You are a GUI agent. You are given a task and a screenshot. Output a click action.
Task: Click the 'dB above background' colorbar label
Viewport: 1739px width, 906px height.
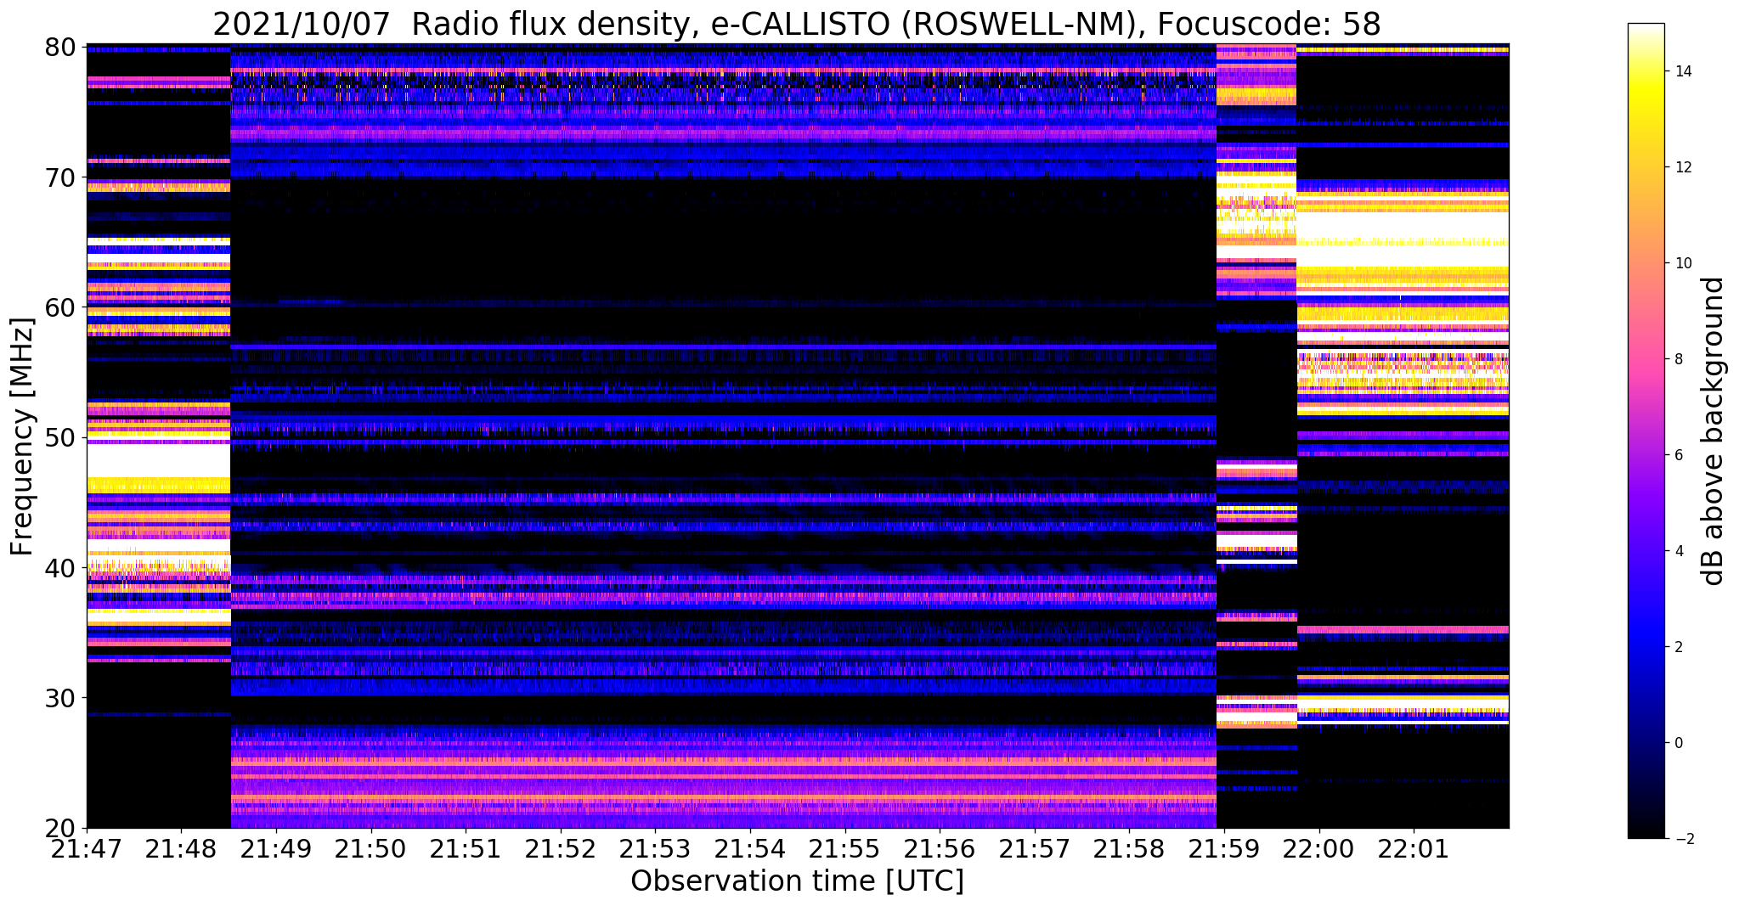1714,431
